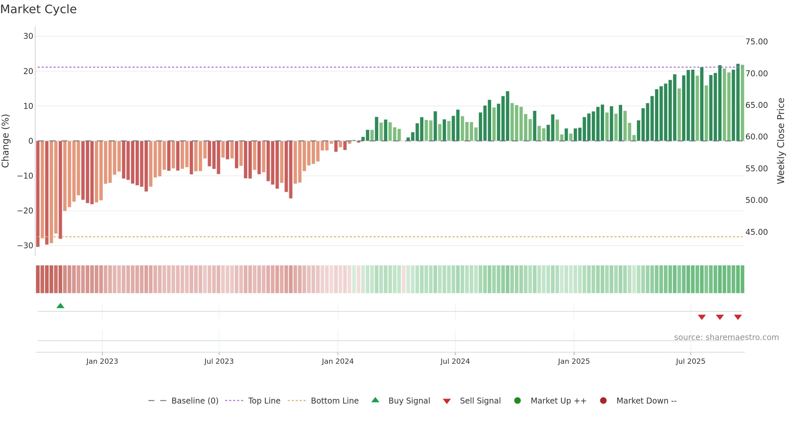Click the deepest red bar at the chart's left edge
The height and width of the screenshot is (444, 790).
click(x=38, y=194)
